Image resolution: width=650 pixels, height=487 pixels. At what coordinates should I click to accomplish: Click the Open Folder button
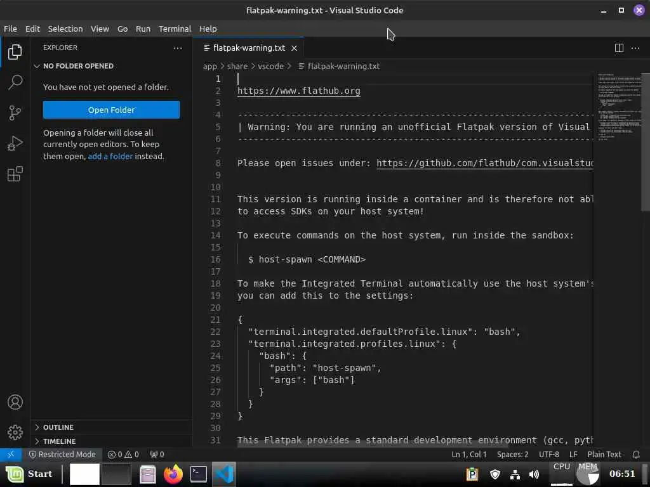point(111,110)
